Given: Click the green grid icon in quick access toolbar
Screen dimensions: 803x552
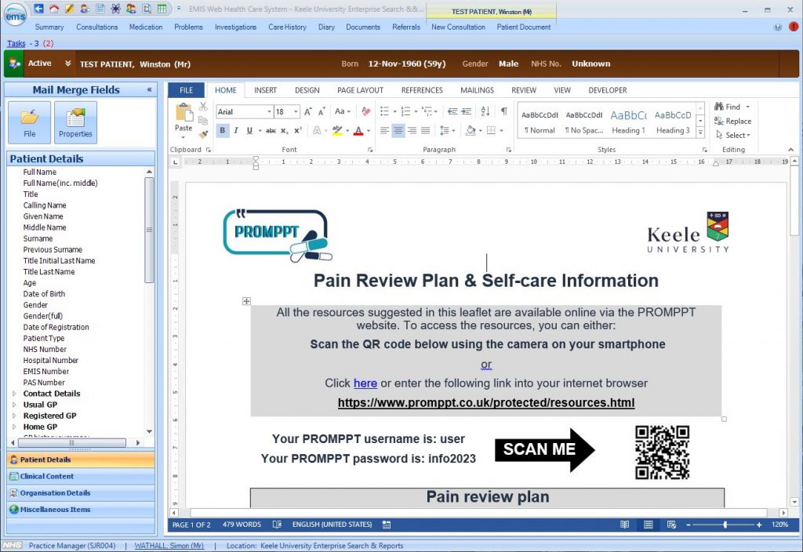Looking at the screenshot, I should point(162,9).
